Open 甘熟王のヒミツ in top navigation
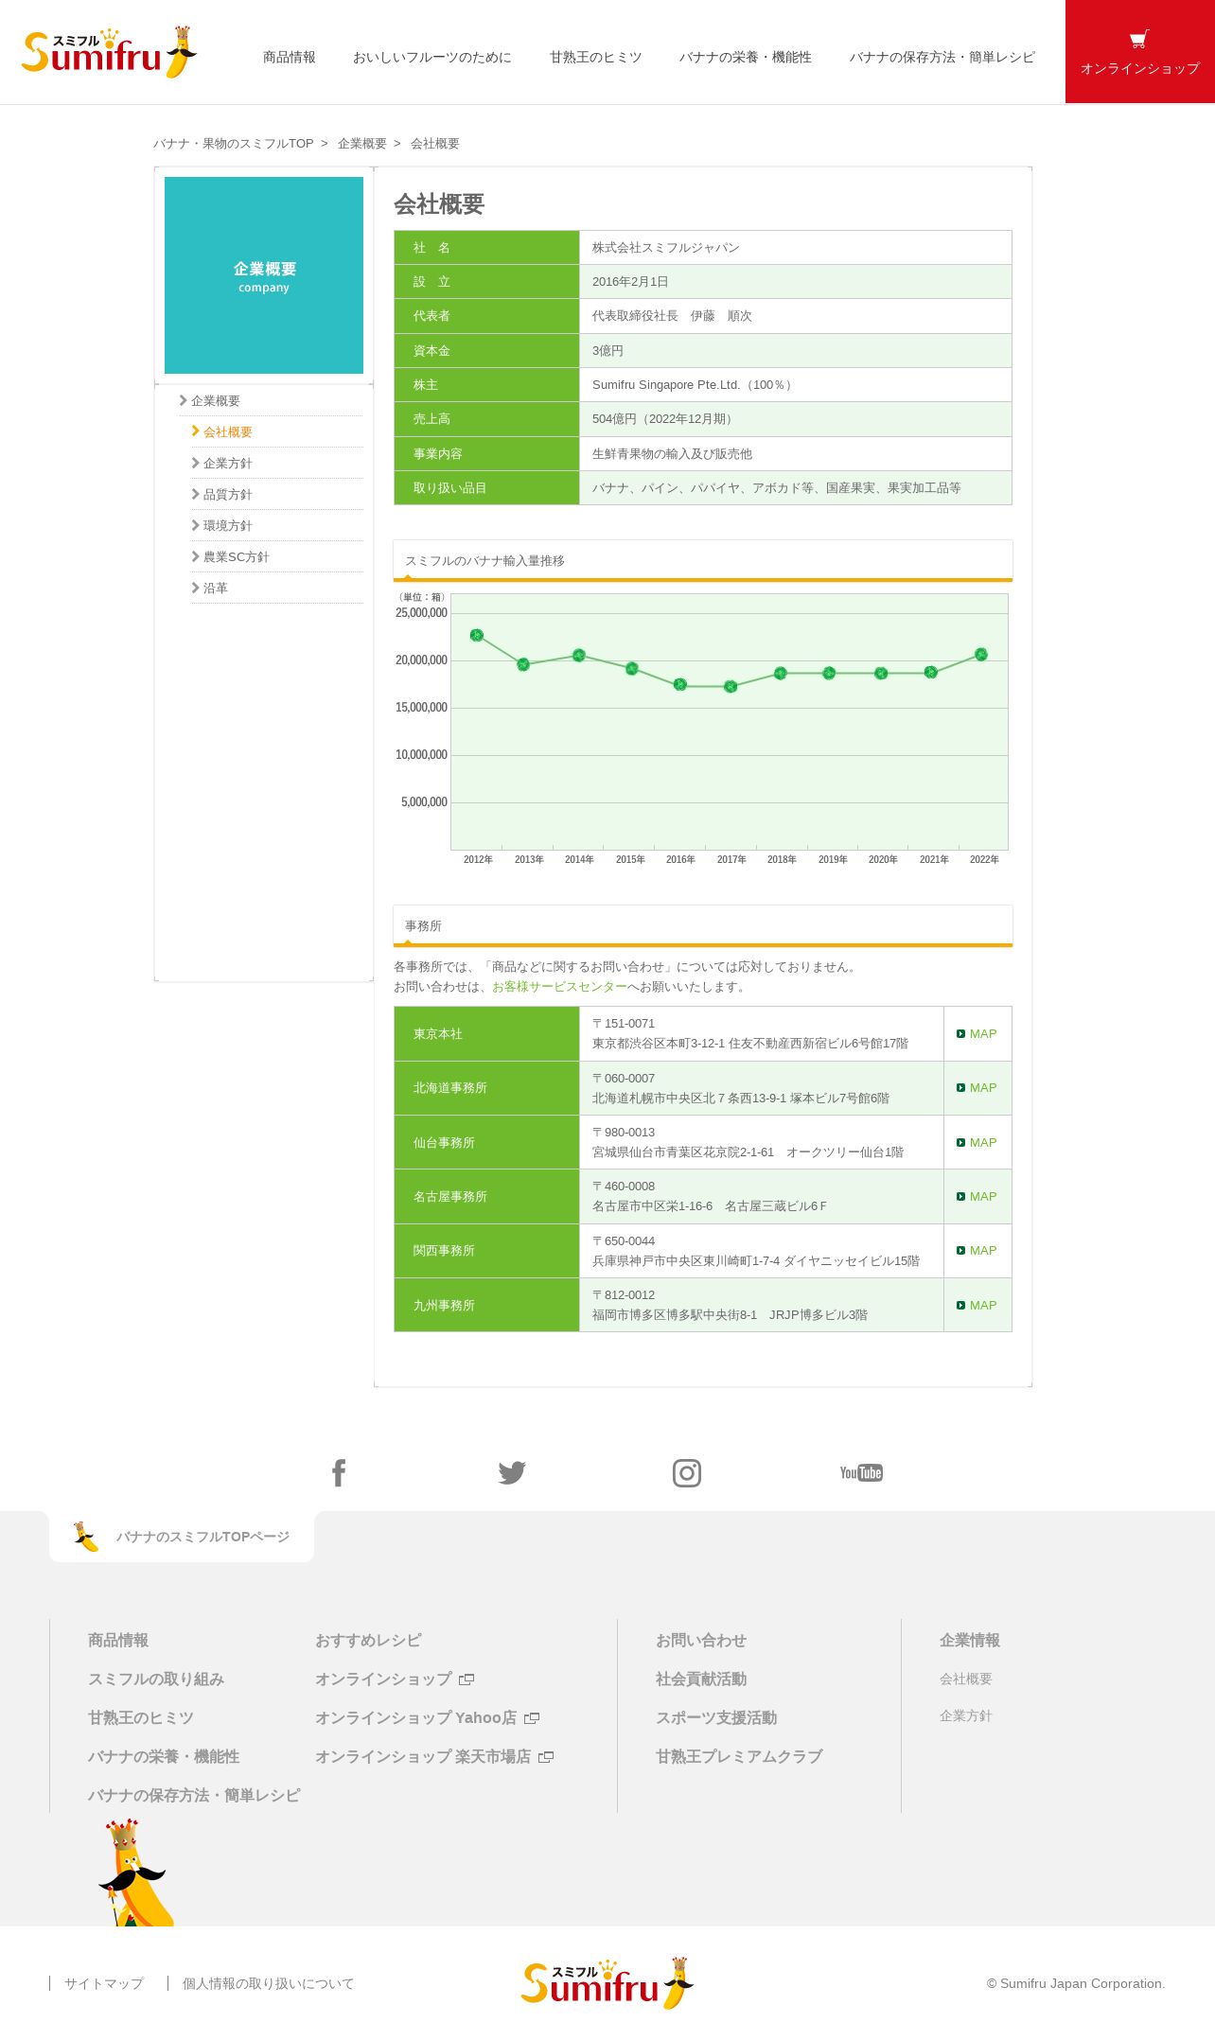This screenshot has width=1215, height=2040. (x=596, y=58)
